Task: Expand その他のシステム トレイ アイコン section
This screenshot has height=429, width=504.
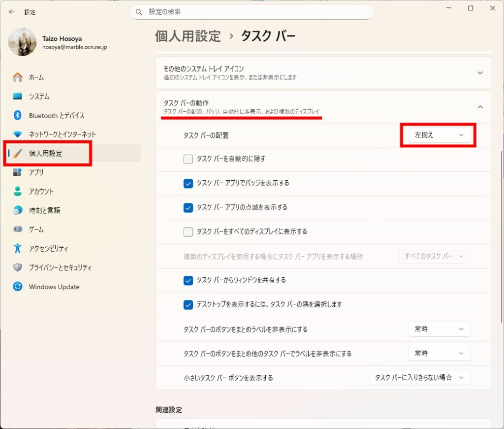Action: [x=480, y=73]
